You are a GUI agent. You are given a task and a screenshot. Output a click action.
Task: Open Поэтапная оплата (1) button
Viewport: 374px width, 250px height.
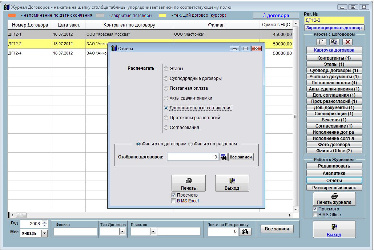pyautogui.click(x=334, y=83)
